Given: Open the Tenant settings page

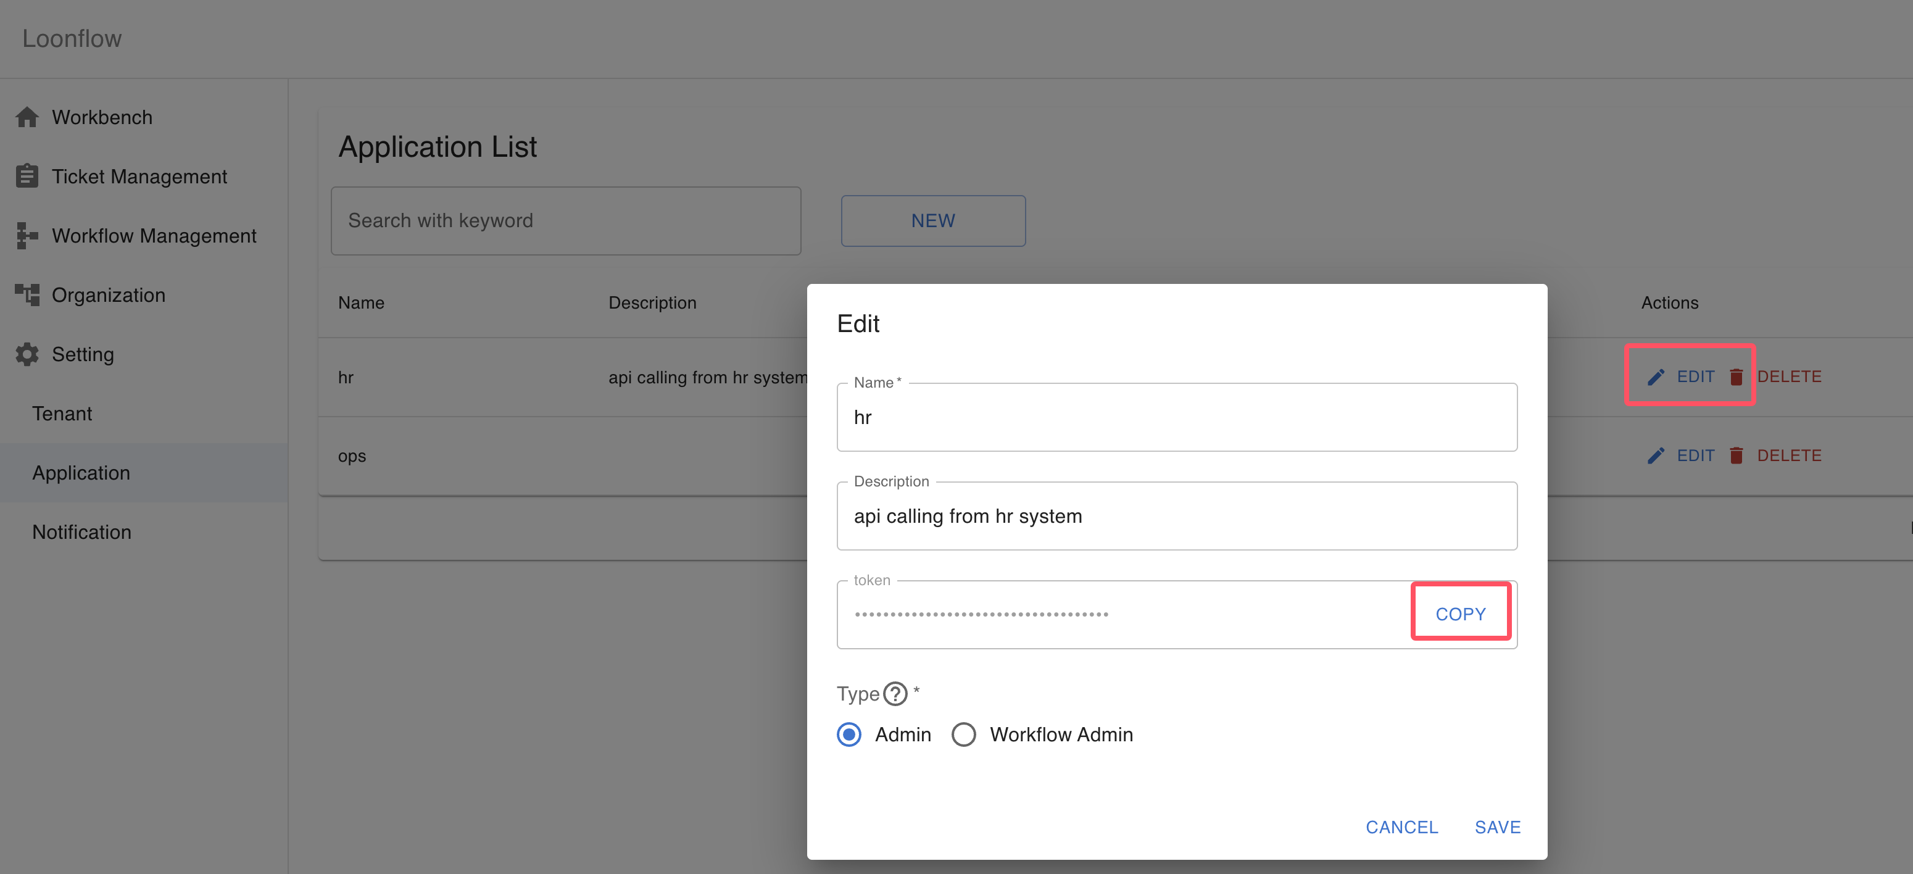Looking at the screenshot, I should point(144,414).
